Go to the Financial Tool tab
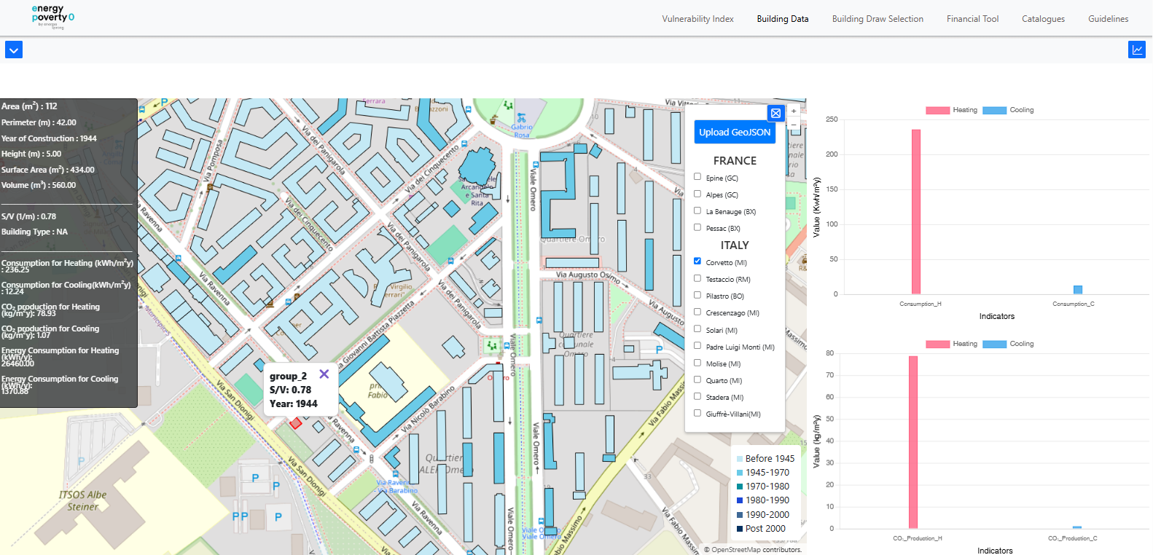The height and width of the screenshot is (555, 1153). [972, 19]
